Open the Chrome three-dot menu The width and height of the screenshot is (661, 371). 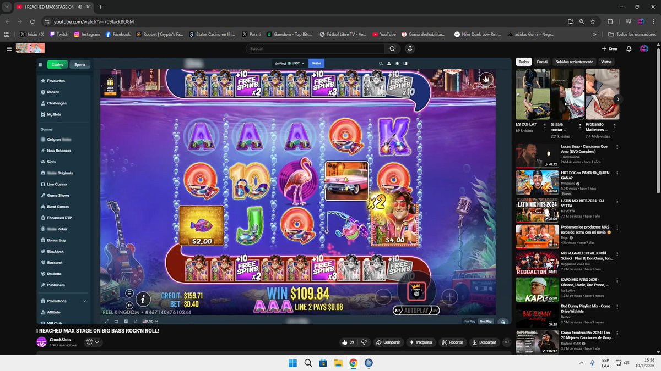pos(653,21)
